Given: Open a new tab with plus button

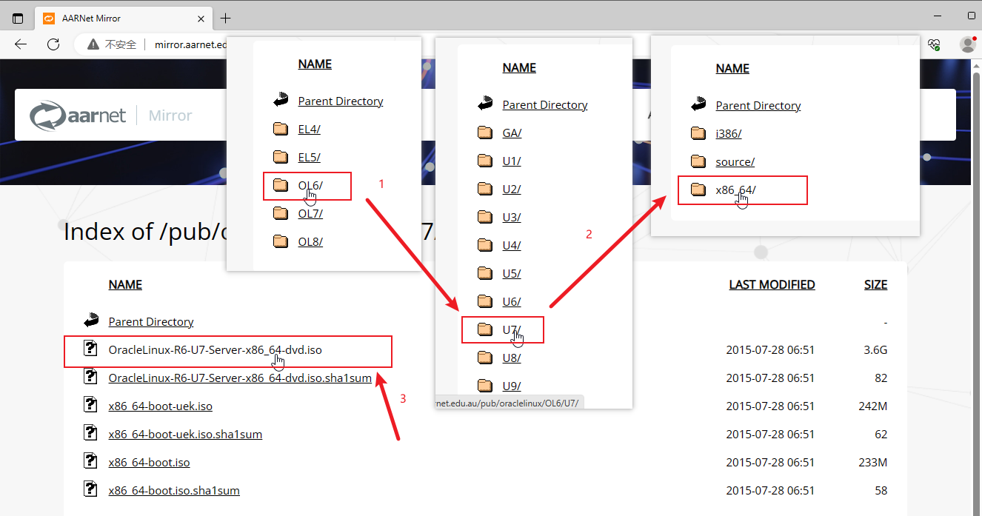Looking at the screenshot, I should click(226, 18).
